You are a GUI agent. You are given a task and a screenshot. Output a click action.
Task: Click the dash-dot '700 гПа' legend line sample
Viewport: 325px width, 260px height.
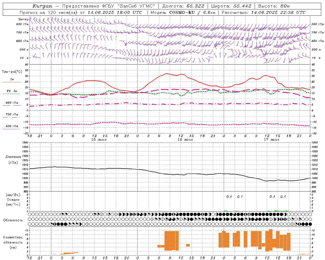point(12,117)
